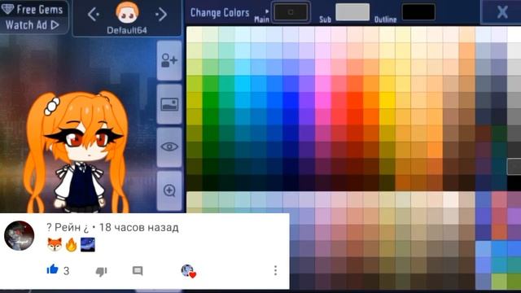
Task: Open comment options three-dot menu
Action: pyautogui.click(x=275, y=270)
